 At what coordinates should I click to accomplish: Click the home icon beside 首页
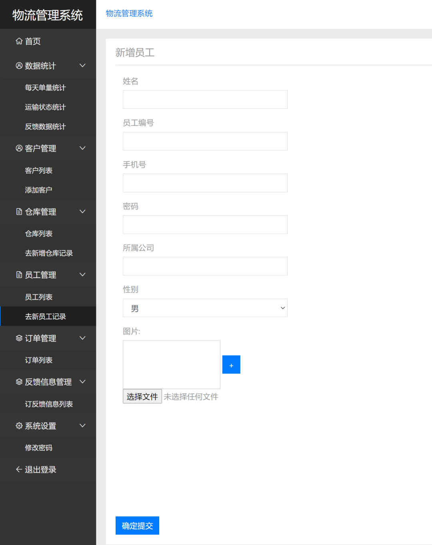19,41
